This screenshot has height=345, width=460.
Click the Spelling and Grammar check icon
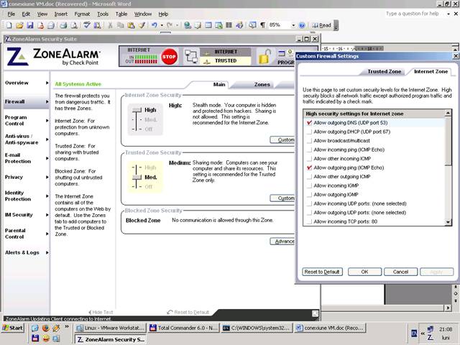86,26
